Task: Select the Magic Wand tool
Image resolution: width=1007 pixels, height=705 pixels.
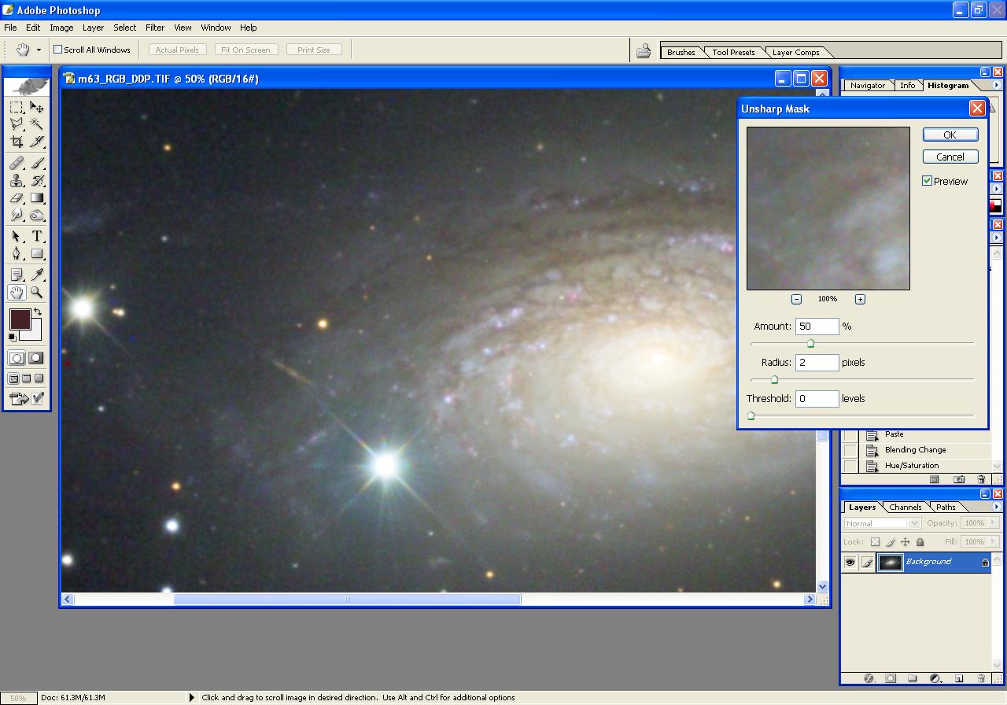Action: (37, 124)
